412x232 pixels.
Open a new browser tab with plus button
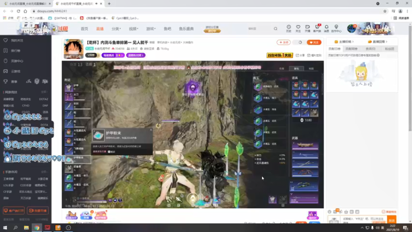(109, 4)
